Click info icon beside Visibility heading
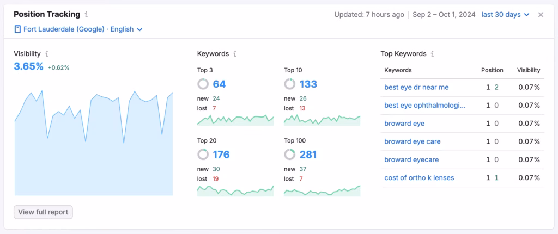 47,54
